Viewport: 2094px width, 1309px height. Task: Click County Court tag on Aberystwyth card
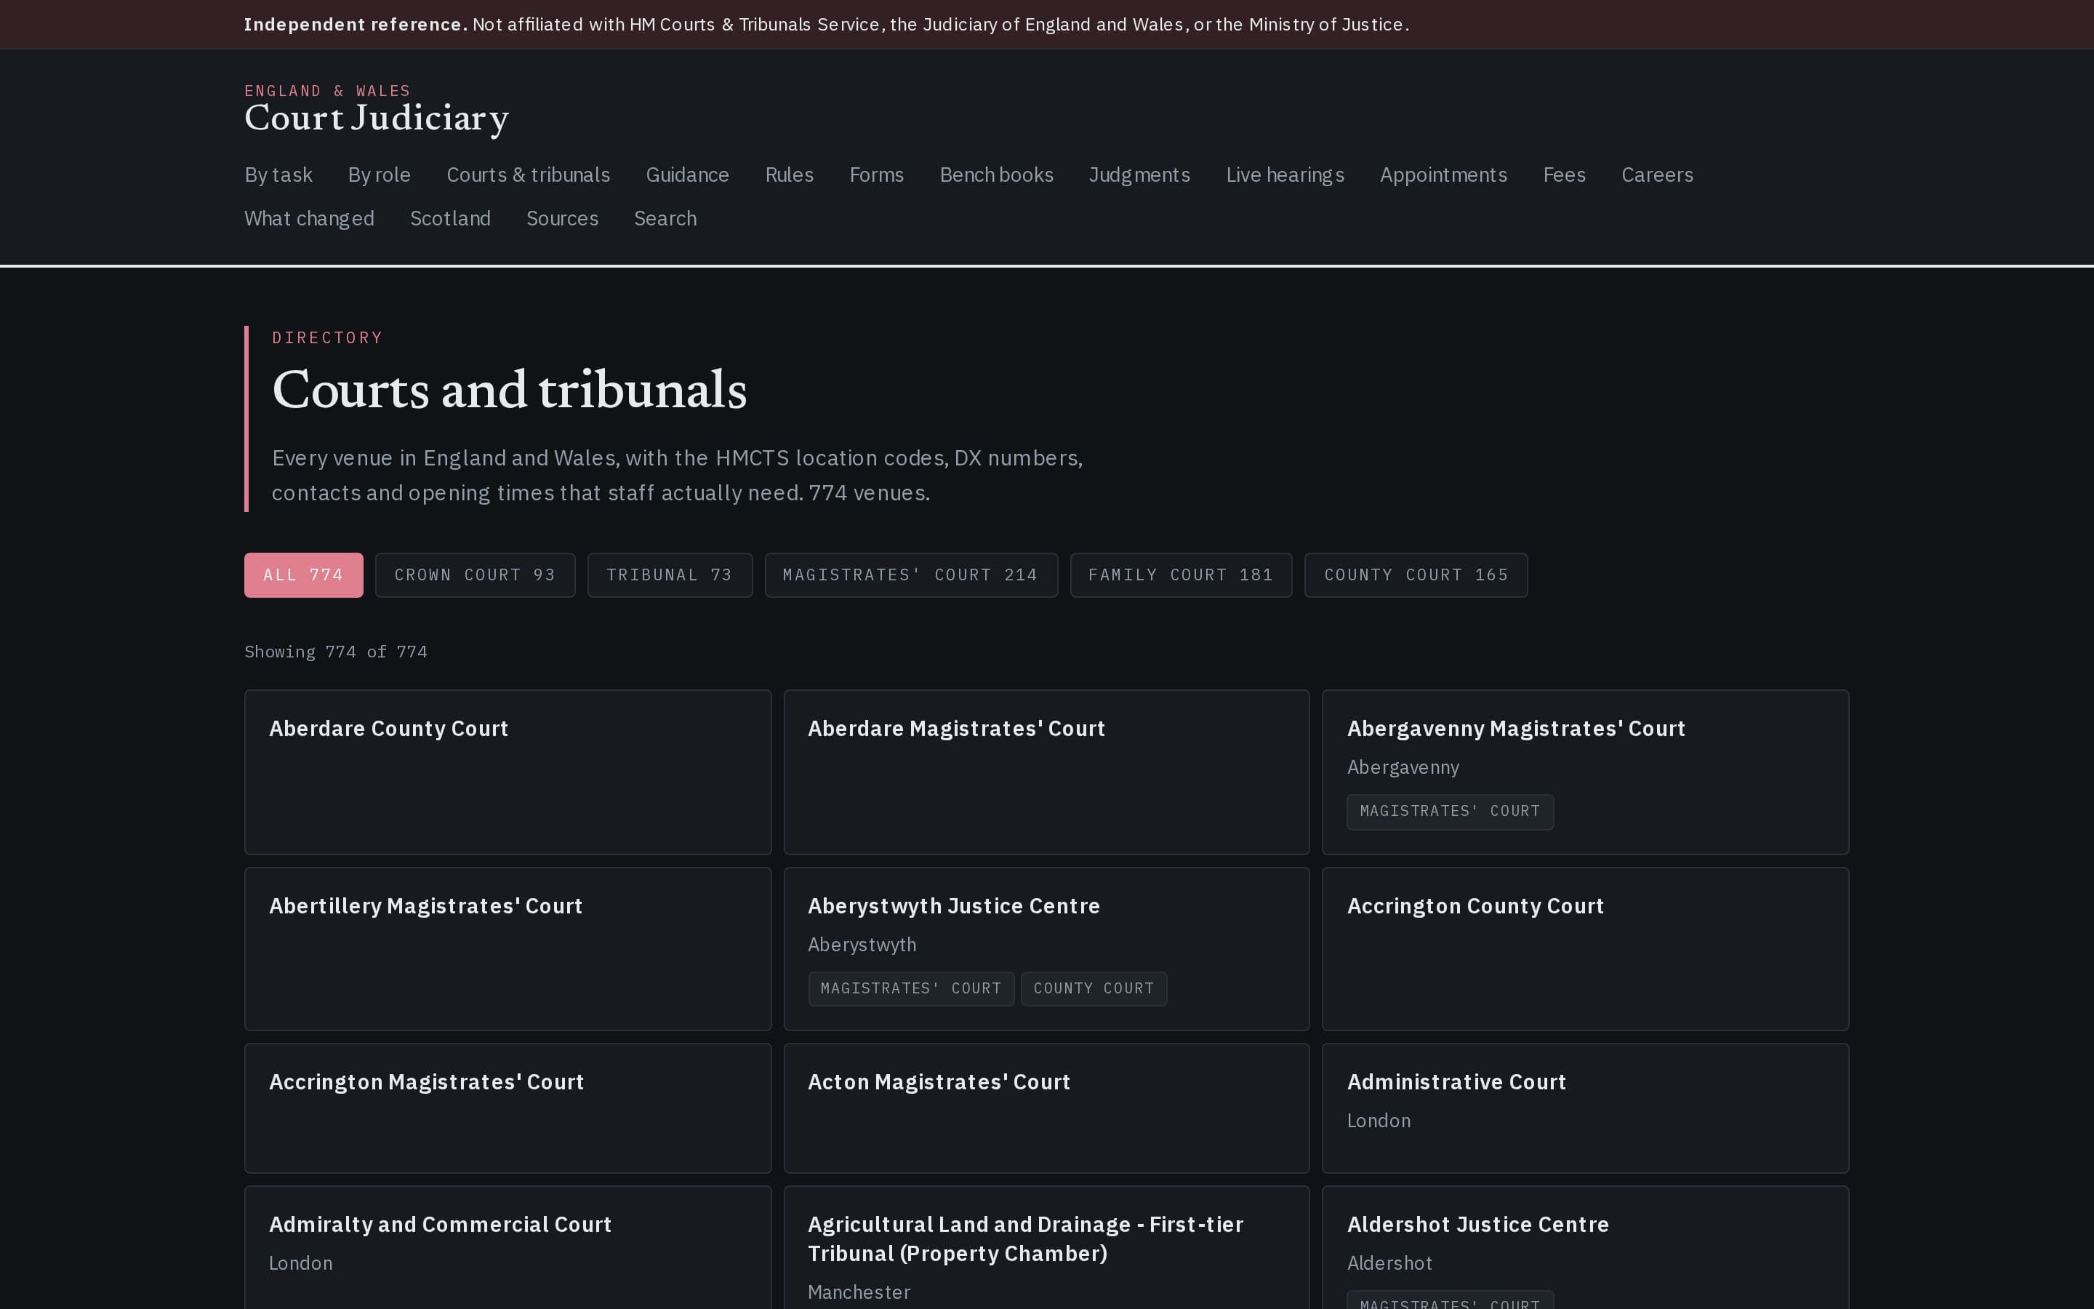pyautogui.click(x=1094, y=989)
